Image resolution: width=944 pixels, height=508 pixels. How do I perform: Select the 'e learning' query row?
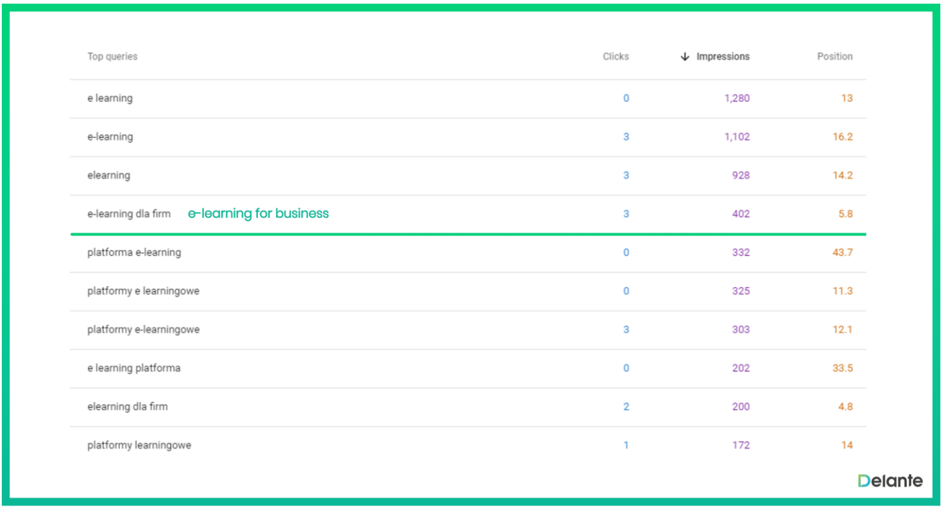(x=110, y=98)
